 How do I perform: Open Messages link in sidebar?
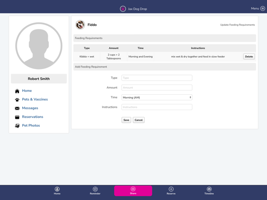coord(30,108)
